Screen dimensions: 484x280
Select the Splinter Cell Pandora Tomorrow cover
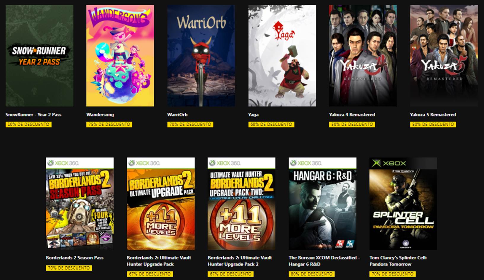pyautogui.click(x=403, y=204)
